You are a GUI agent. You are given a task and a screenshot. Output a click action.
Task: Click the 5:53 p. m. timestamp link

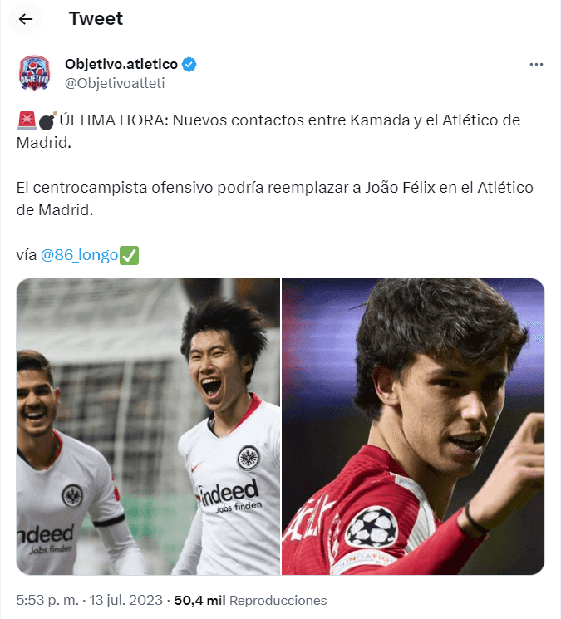click(x=47, y=601)
